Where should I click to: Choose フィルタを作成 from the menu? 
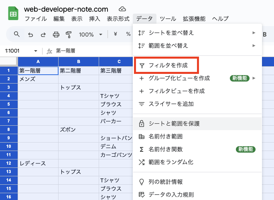click(x=167, y=65)
